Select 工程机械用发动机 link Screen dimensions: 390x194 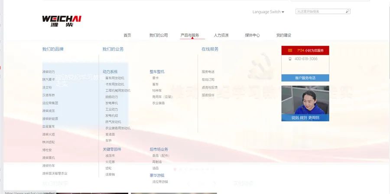[x=118, y=90]
